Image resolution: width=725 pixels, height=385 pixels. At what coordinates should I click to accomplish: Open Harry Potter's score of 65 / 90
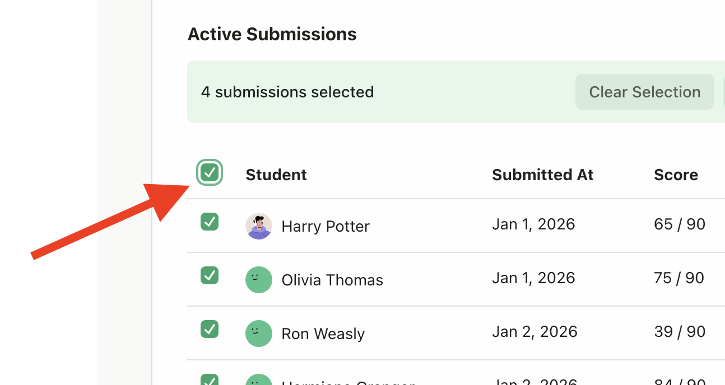click(x=679, y=224)
